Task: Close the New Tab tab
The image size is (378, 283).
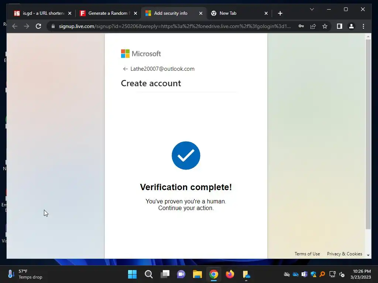Action: coord(266,13)
